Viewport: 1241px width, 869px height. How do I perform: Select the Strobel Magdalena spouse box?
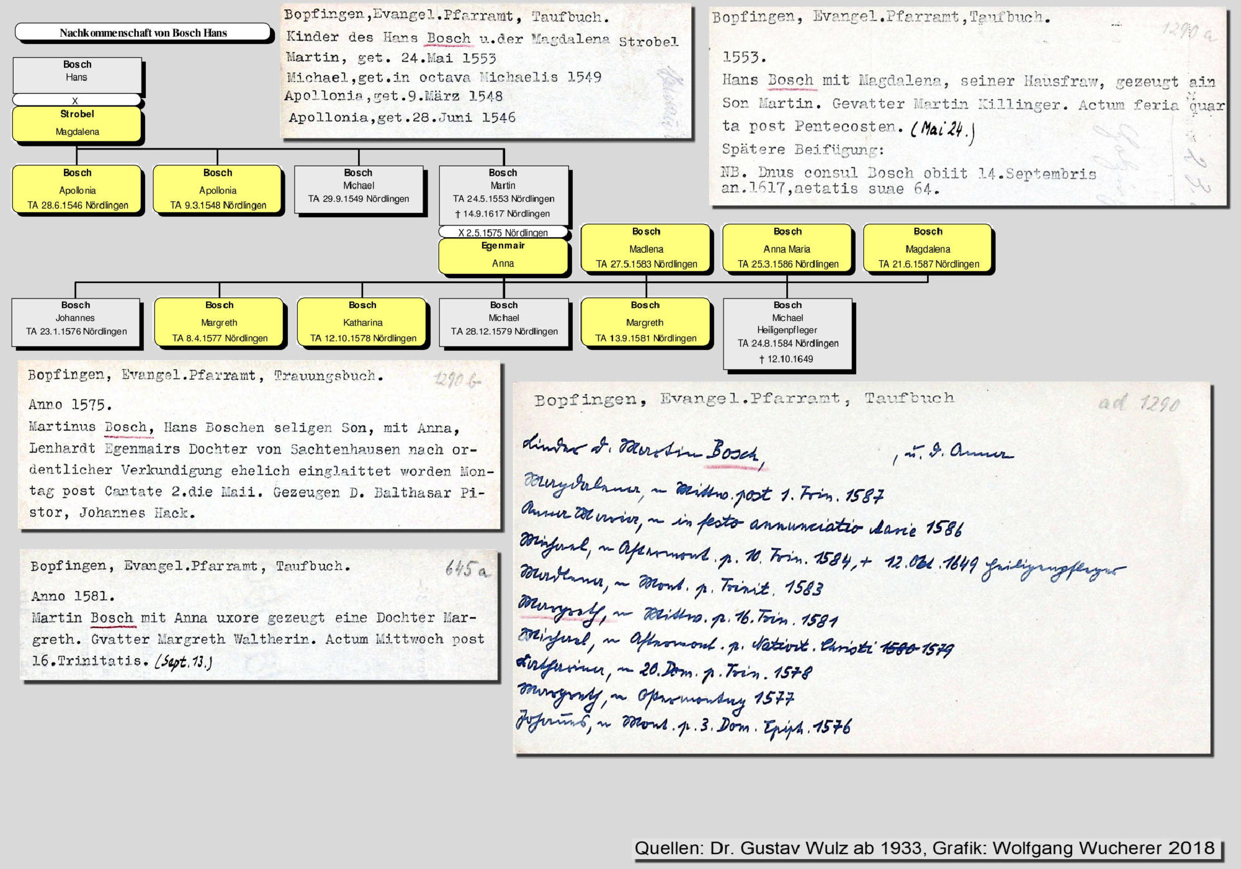coord(77,123)
